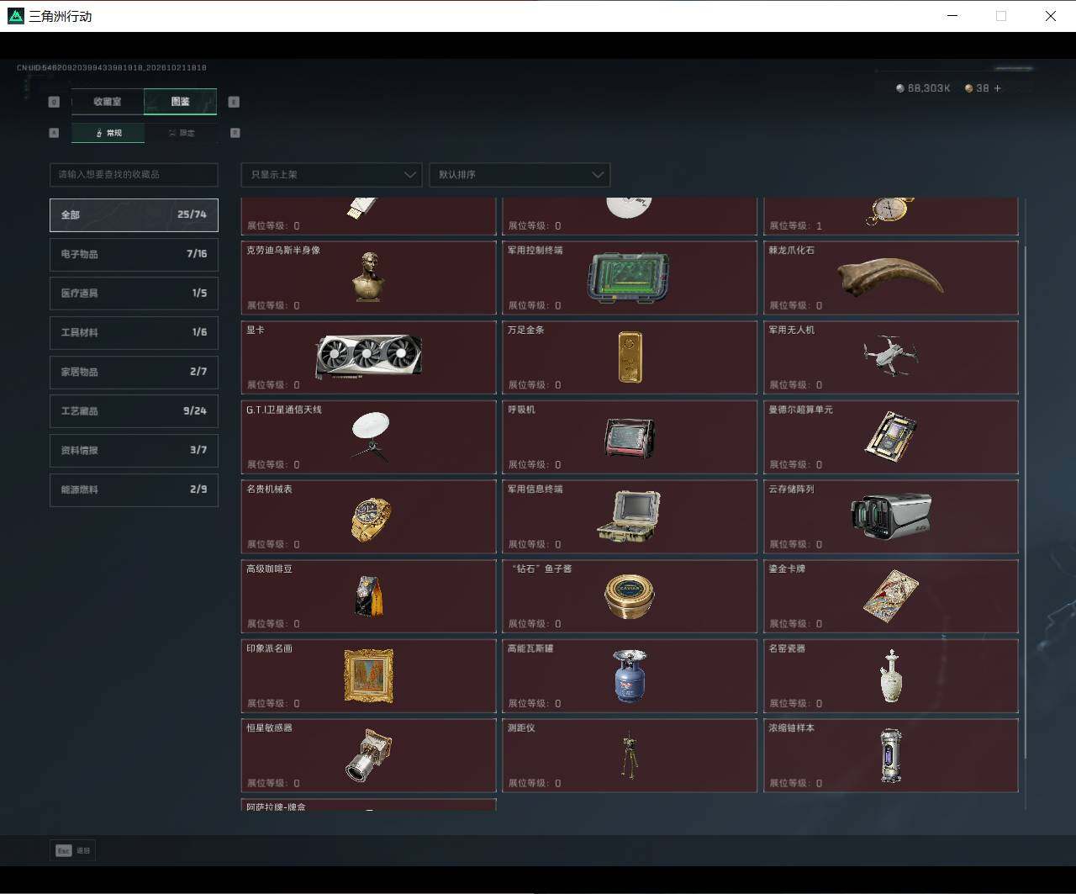
Task: Filter by 电子物品 category
Action: (x=134, y=254)
